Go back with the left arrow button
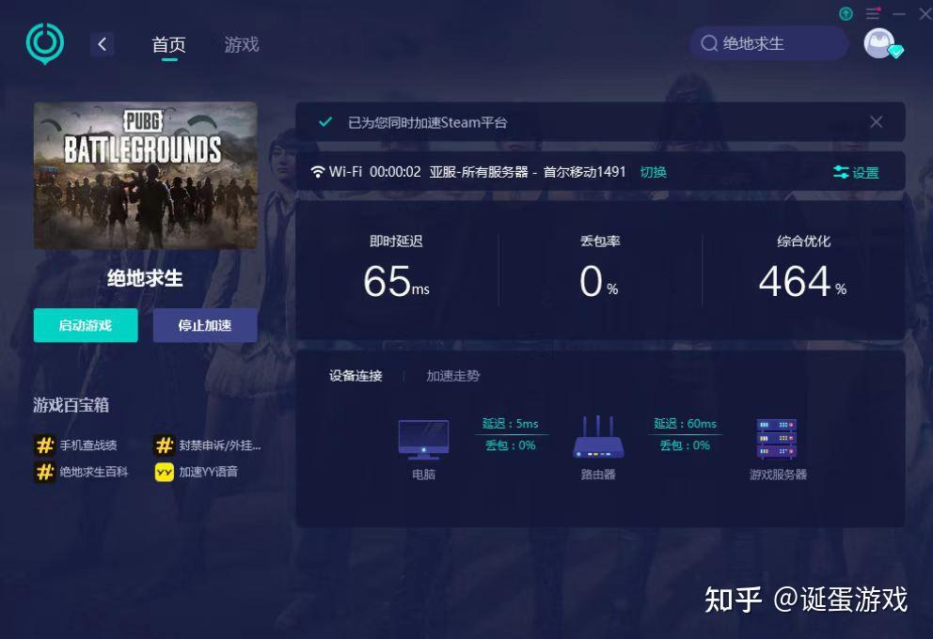933x639 pixels. 103,44
